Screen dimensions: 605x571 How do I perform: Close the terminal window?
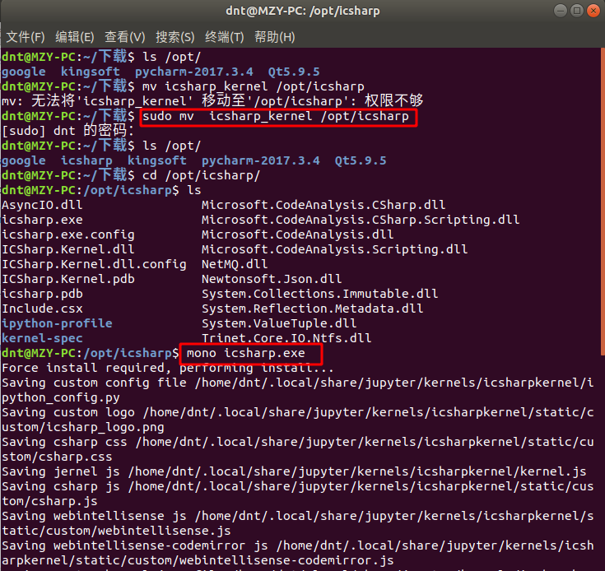click(x=593, y=11)
